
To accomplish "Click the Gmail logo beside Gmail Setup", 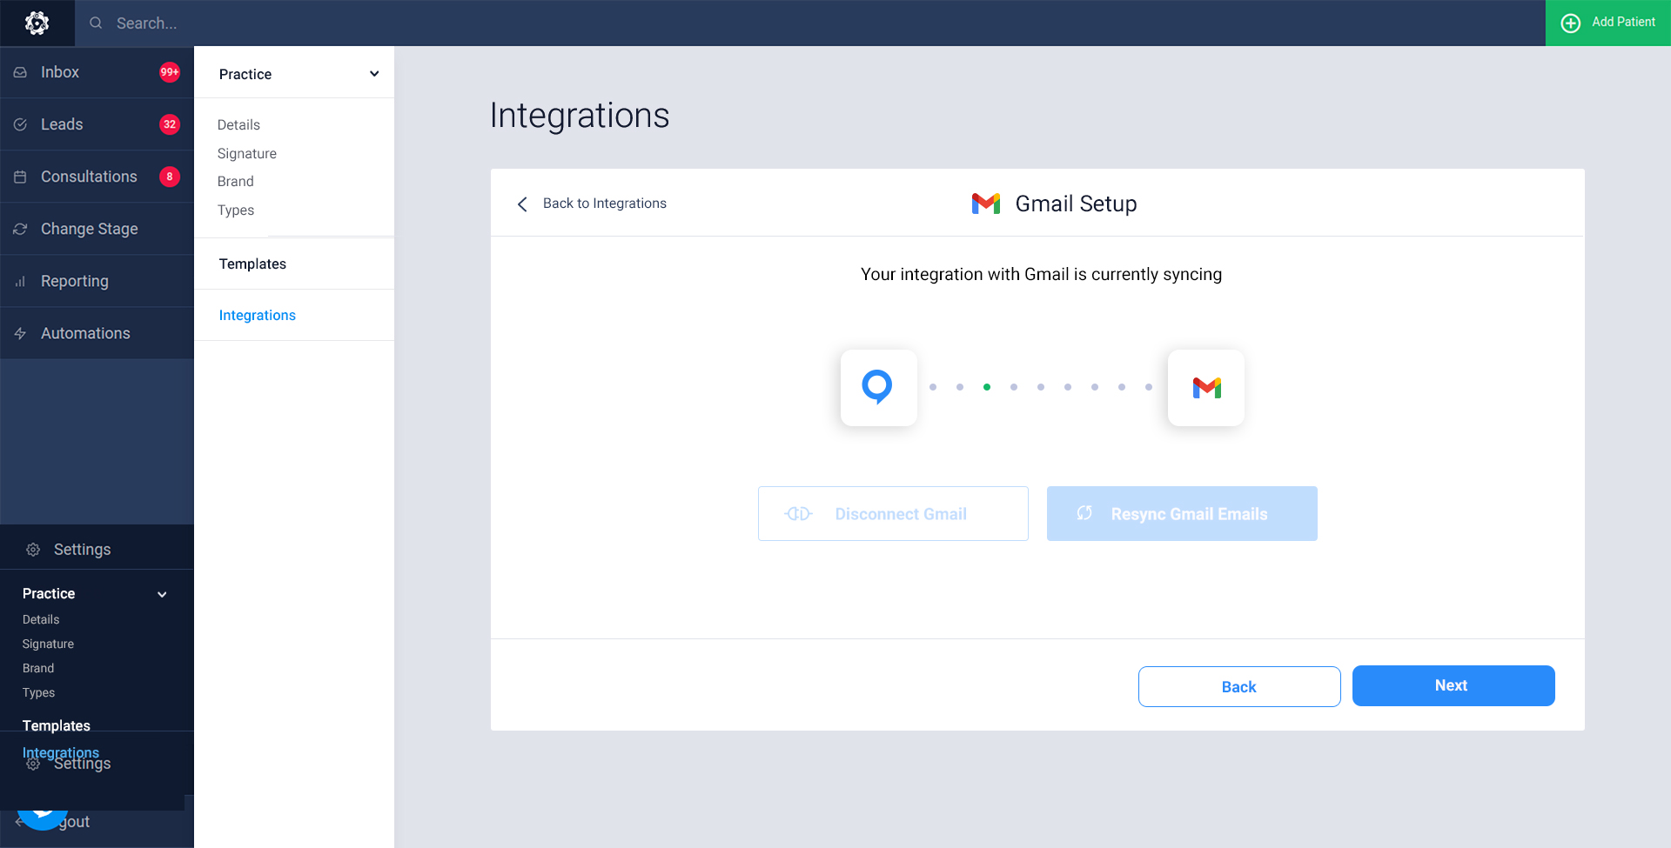I will tap(986, 204).
